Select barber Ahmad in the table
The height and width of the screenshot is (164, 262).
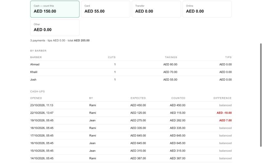pos(35,64)
